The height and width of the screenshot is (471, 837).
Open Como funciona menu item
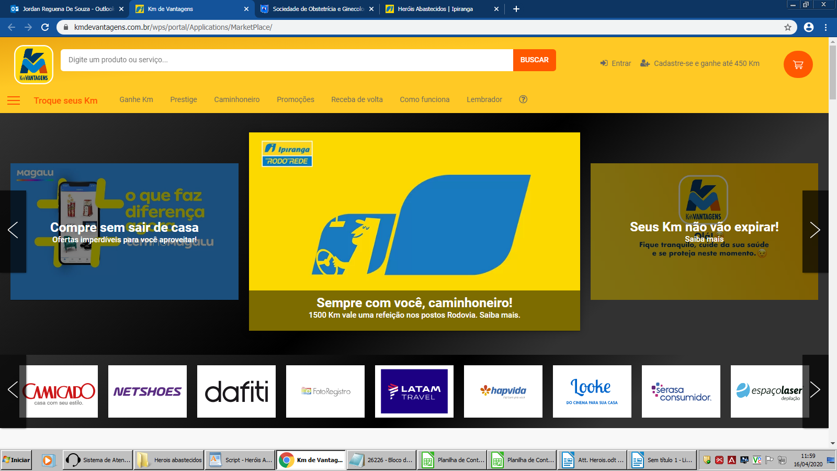click(x=425, y=99)
